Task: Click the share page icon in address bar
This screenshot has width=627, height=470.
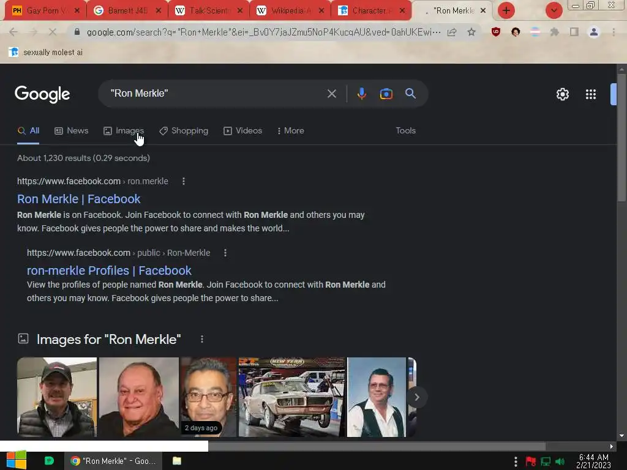Action: (452, 32)
